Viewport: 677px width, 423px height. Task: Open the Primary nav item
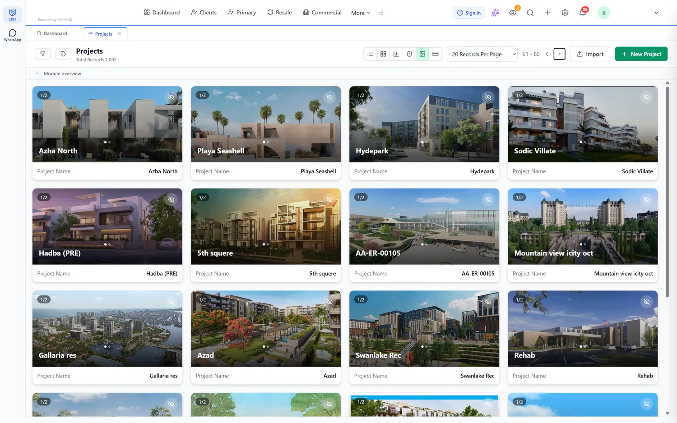point(242,13)
